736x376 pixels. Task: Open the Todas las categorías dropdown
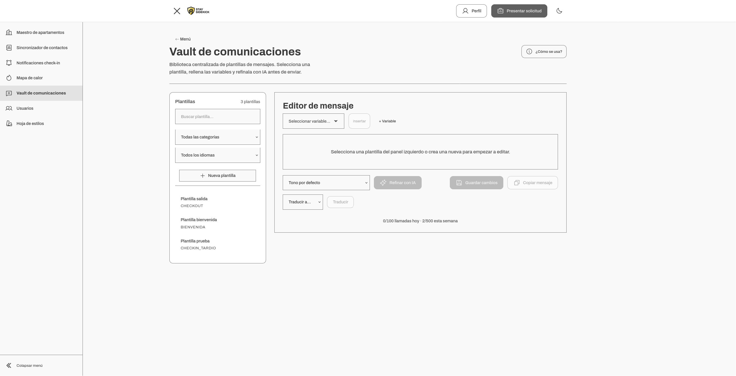pos(218,137)
